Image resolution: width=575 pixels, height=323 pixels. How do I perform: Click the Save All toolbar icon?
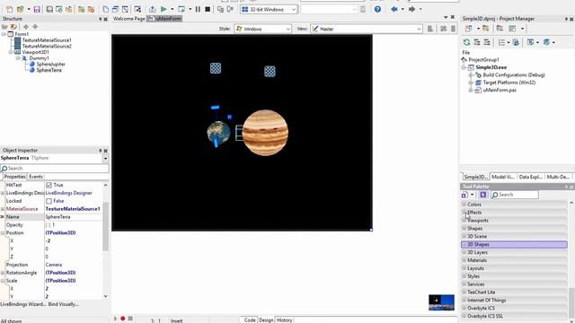(49, 9)
